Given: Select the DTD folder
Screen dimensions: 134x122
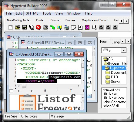Looking at the screenshot, I should coord(112,77).
